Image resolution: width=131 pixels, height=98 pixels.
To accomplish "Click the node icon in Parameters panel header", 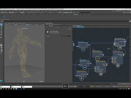I will tap(47, 32).
